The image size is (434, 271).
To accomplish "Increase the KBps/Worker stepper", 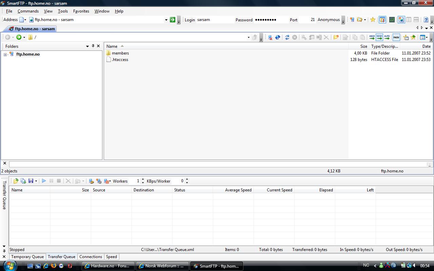I will click(187, 179).
